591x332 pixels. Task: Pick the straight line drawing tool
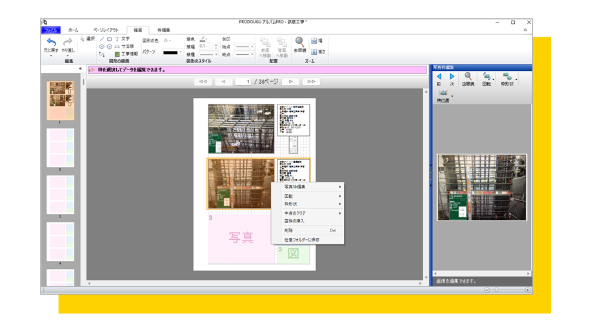pyautogui.click(x=101, y=39)
